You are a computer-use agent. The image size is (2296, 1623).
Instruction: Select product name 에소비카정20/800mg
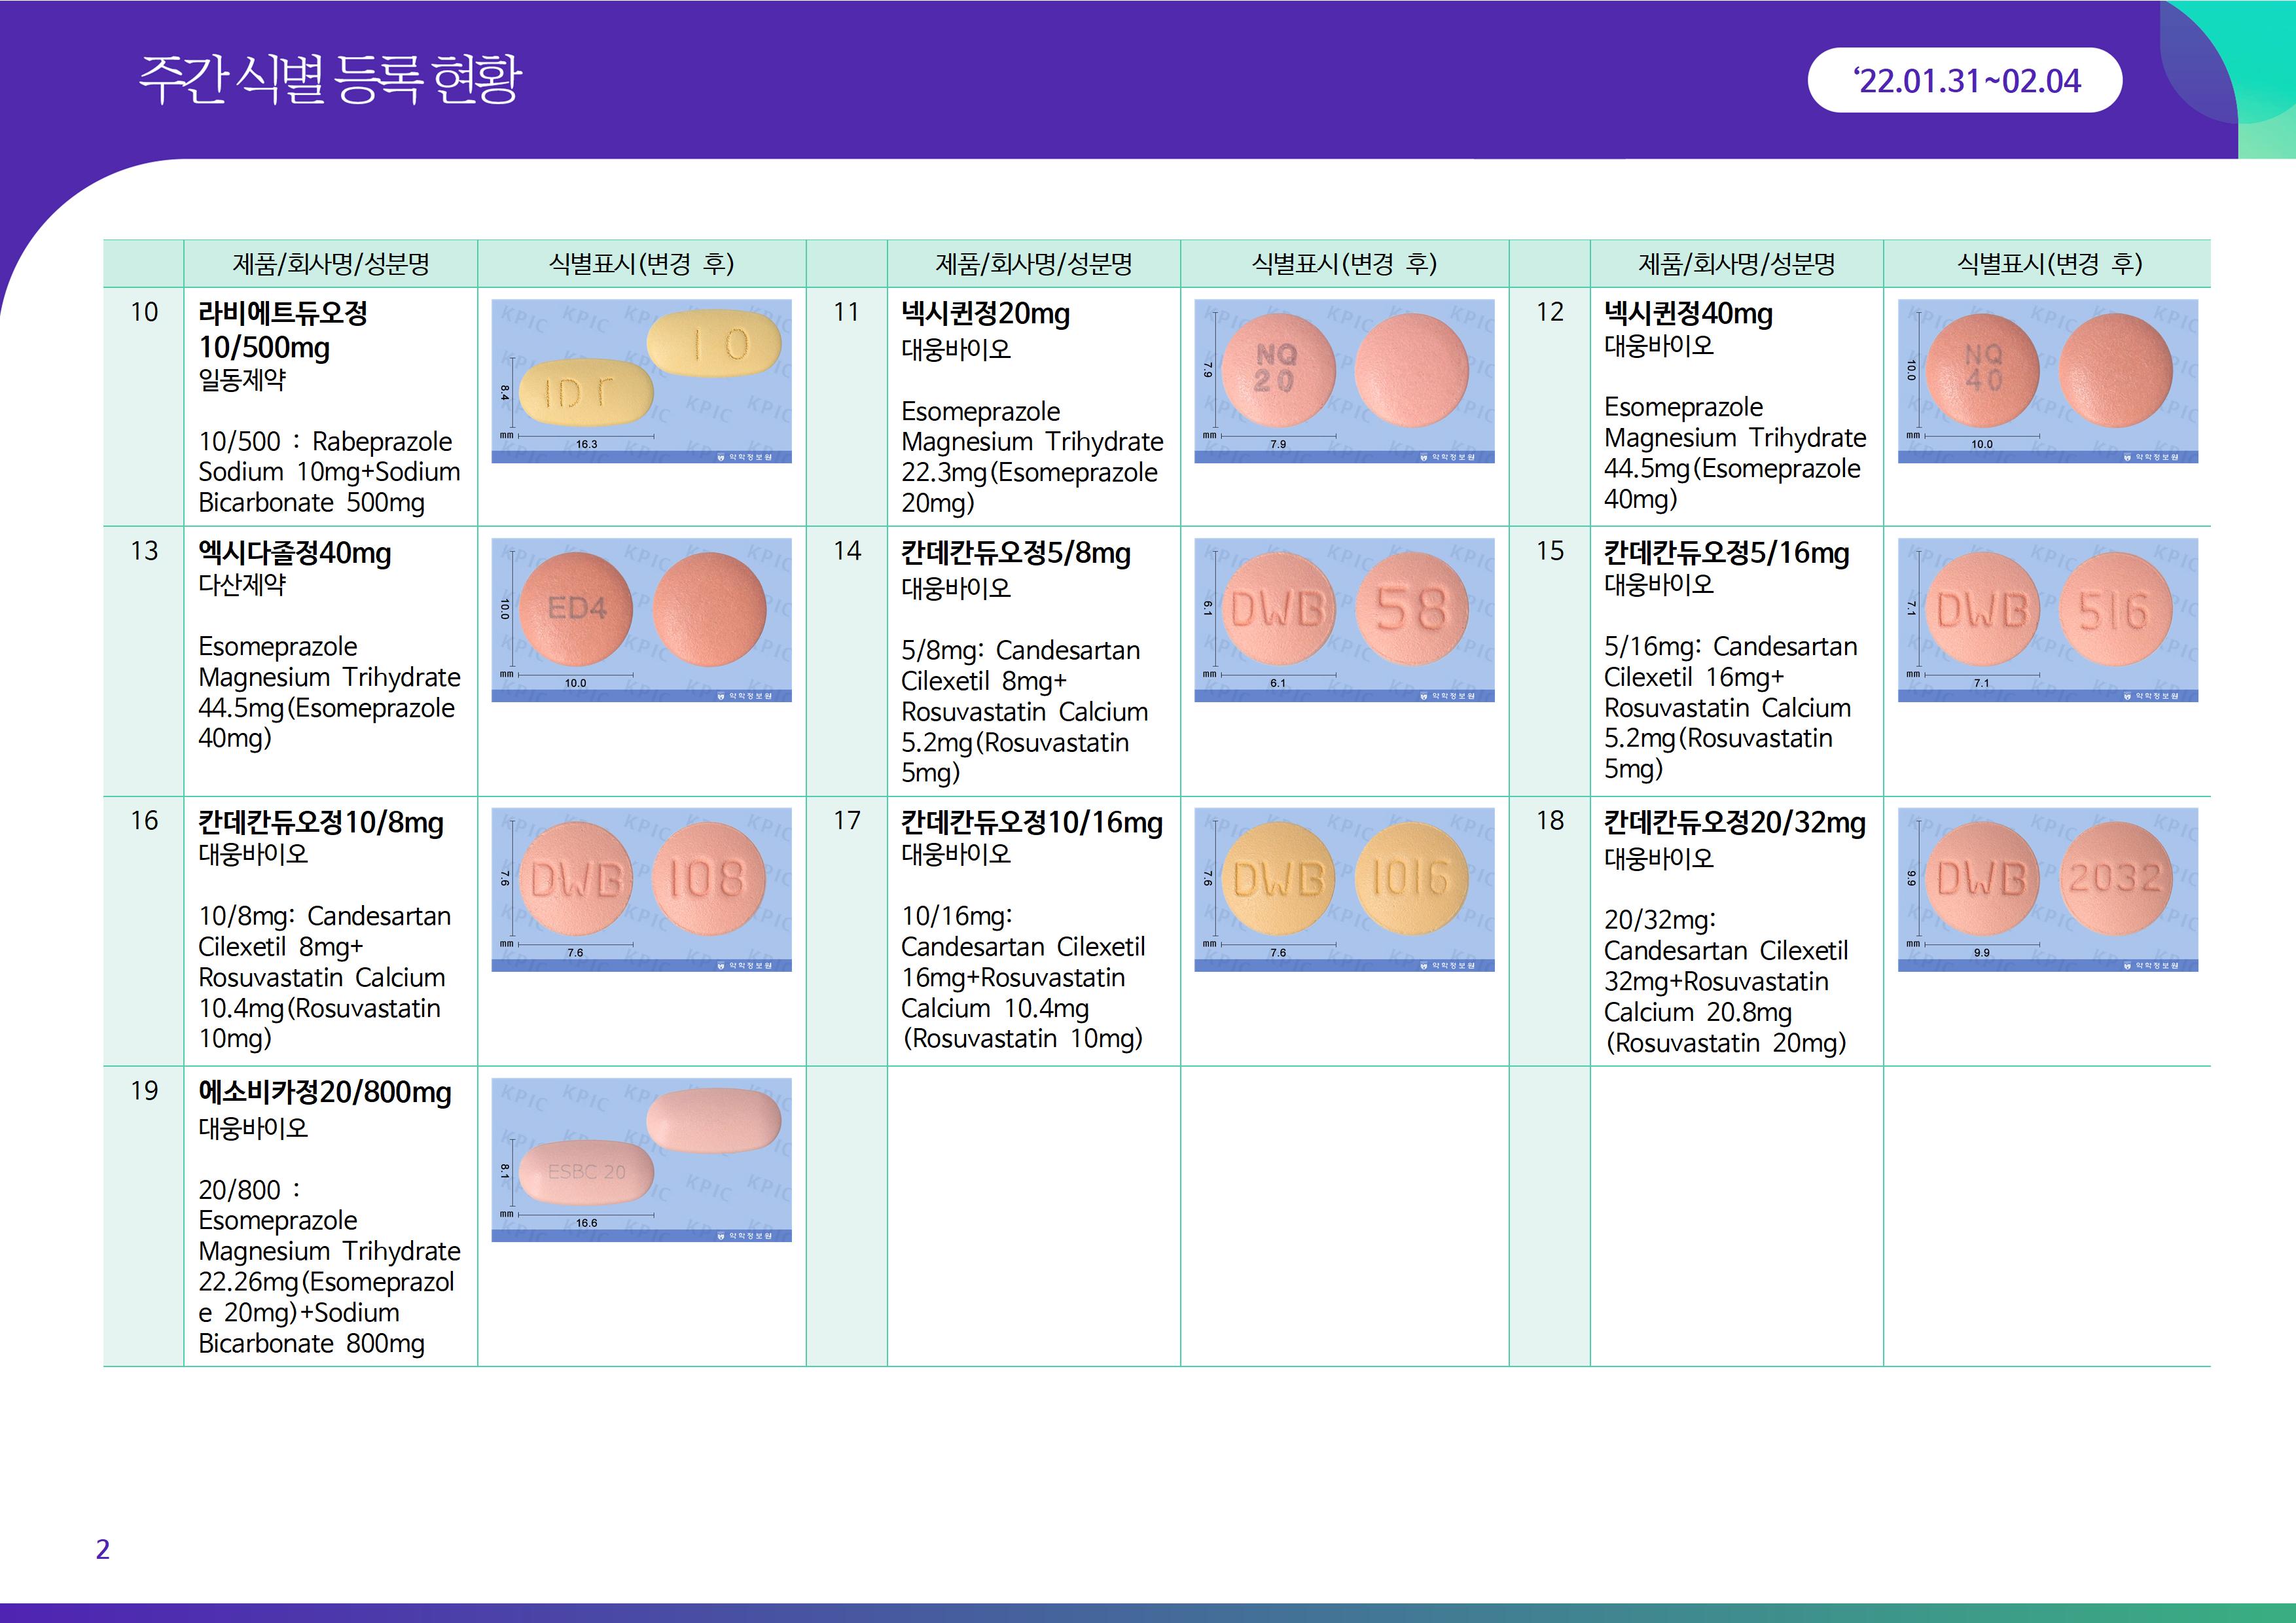(325, 1092)
